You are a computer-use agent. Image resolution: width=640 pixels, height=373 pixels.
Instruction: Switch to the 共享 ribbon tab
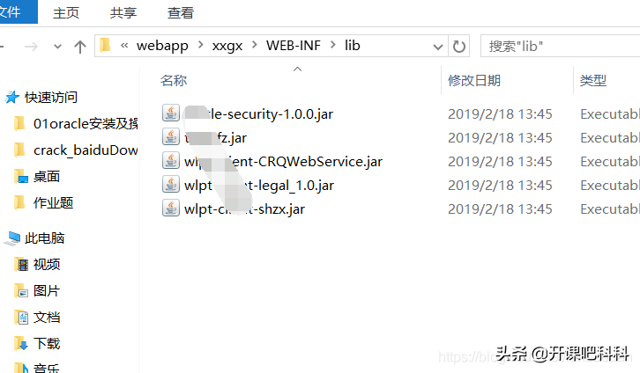pyautogui.click(x=123, y=12)
